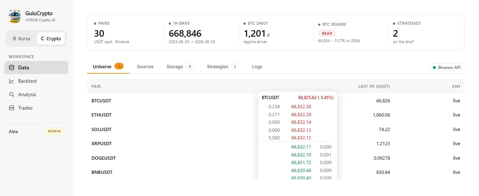The image size is (479, 196).
Task: Click the 0.09278 DOGE price cell
Action: [x=382, y=158]
